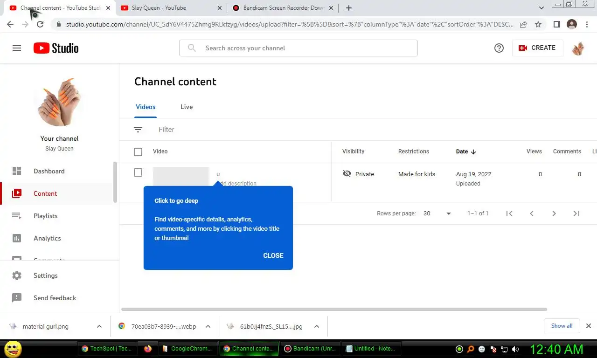Bookmark the page with the star icon
Screen dimensions: 597x358
point(538,24)
